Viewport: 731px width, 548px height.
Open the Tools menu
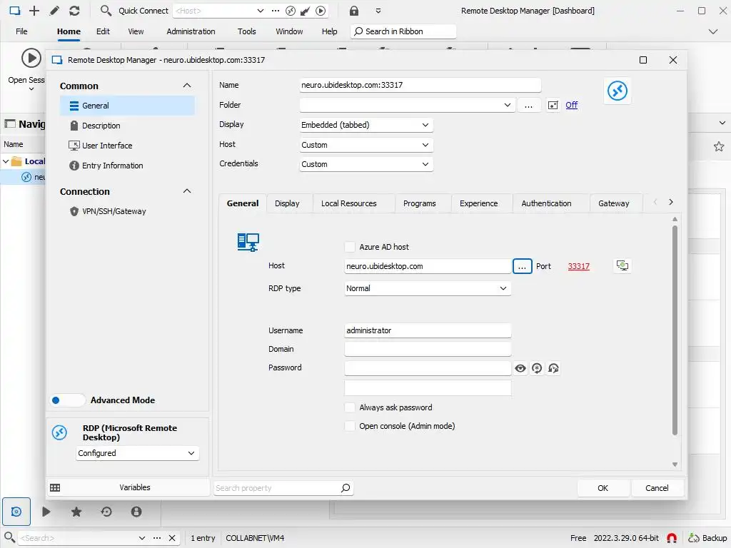246,31
